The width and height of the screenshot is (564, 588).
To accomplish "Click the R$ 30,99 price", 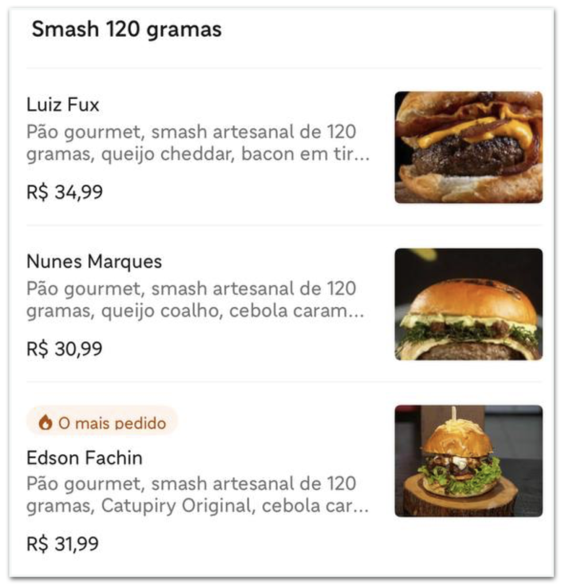I will pos(64,349).
